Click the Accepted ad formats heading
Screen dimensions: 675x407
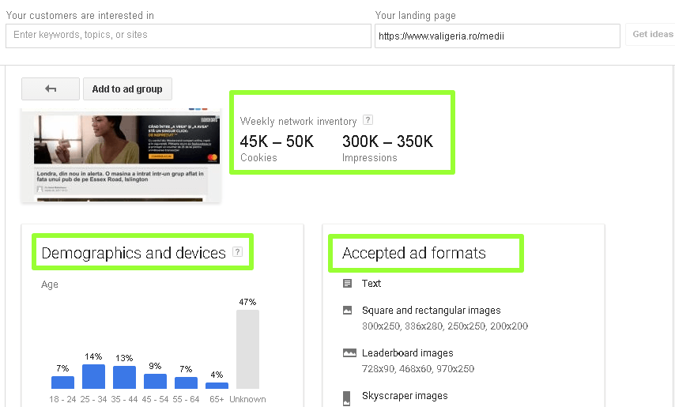coord(414,253)
